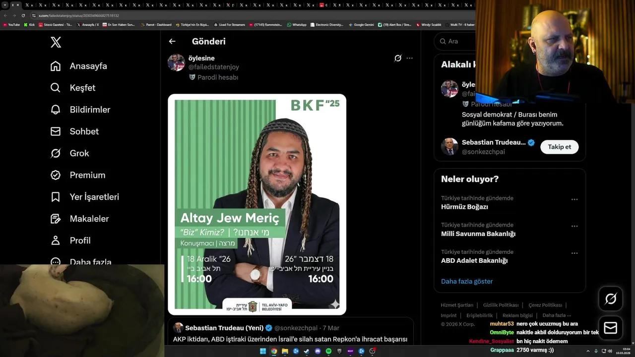The image size is (635, 357).
Task: Open Sohbet messages in sidebar
Action: click(74, 131)
